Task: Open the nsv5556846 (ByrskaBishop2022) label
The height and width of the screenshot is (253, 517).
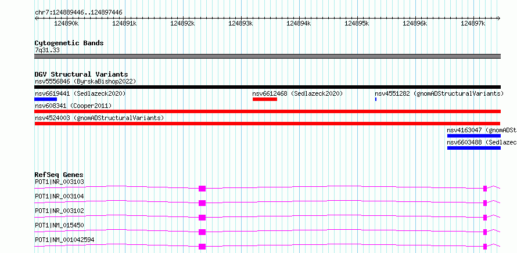Action: click(85, 81)
